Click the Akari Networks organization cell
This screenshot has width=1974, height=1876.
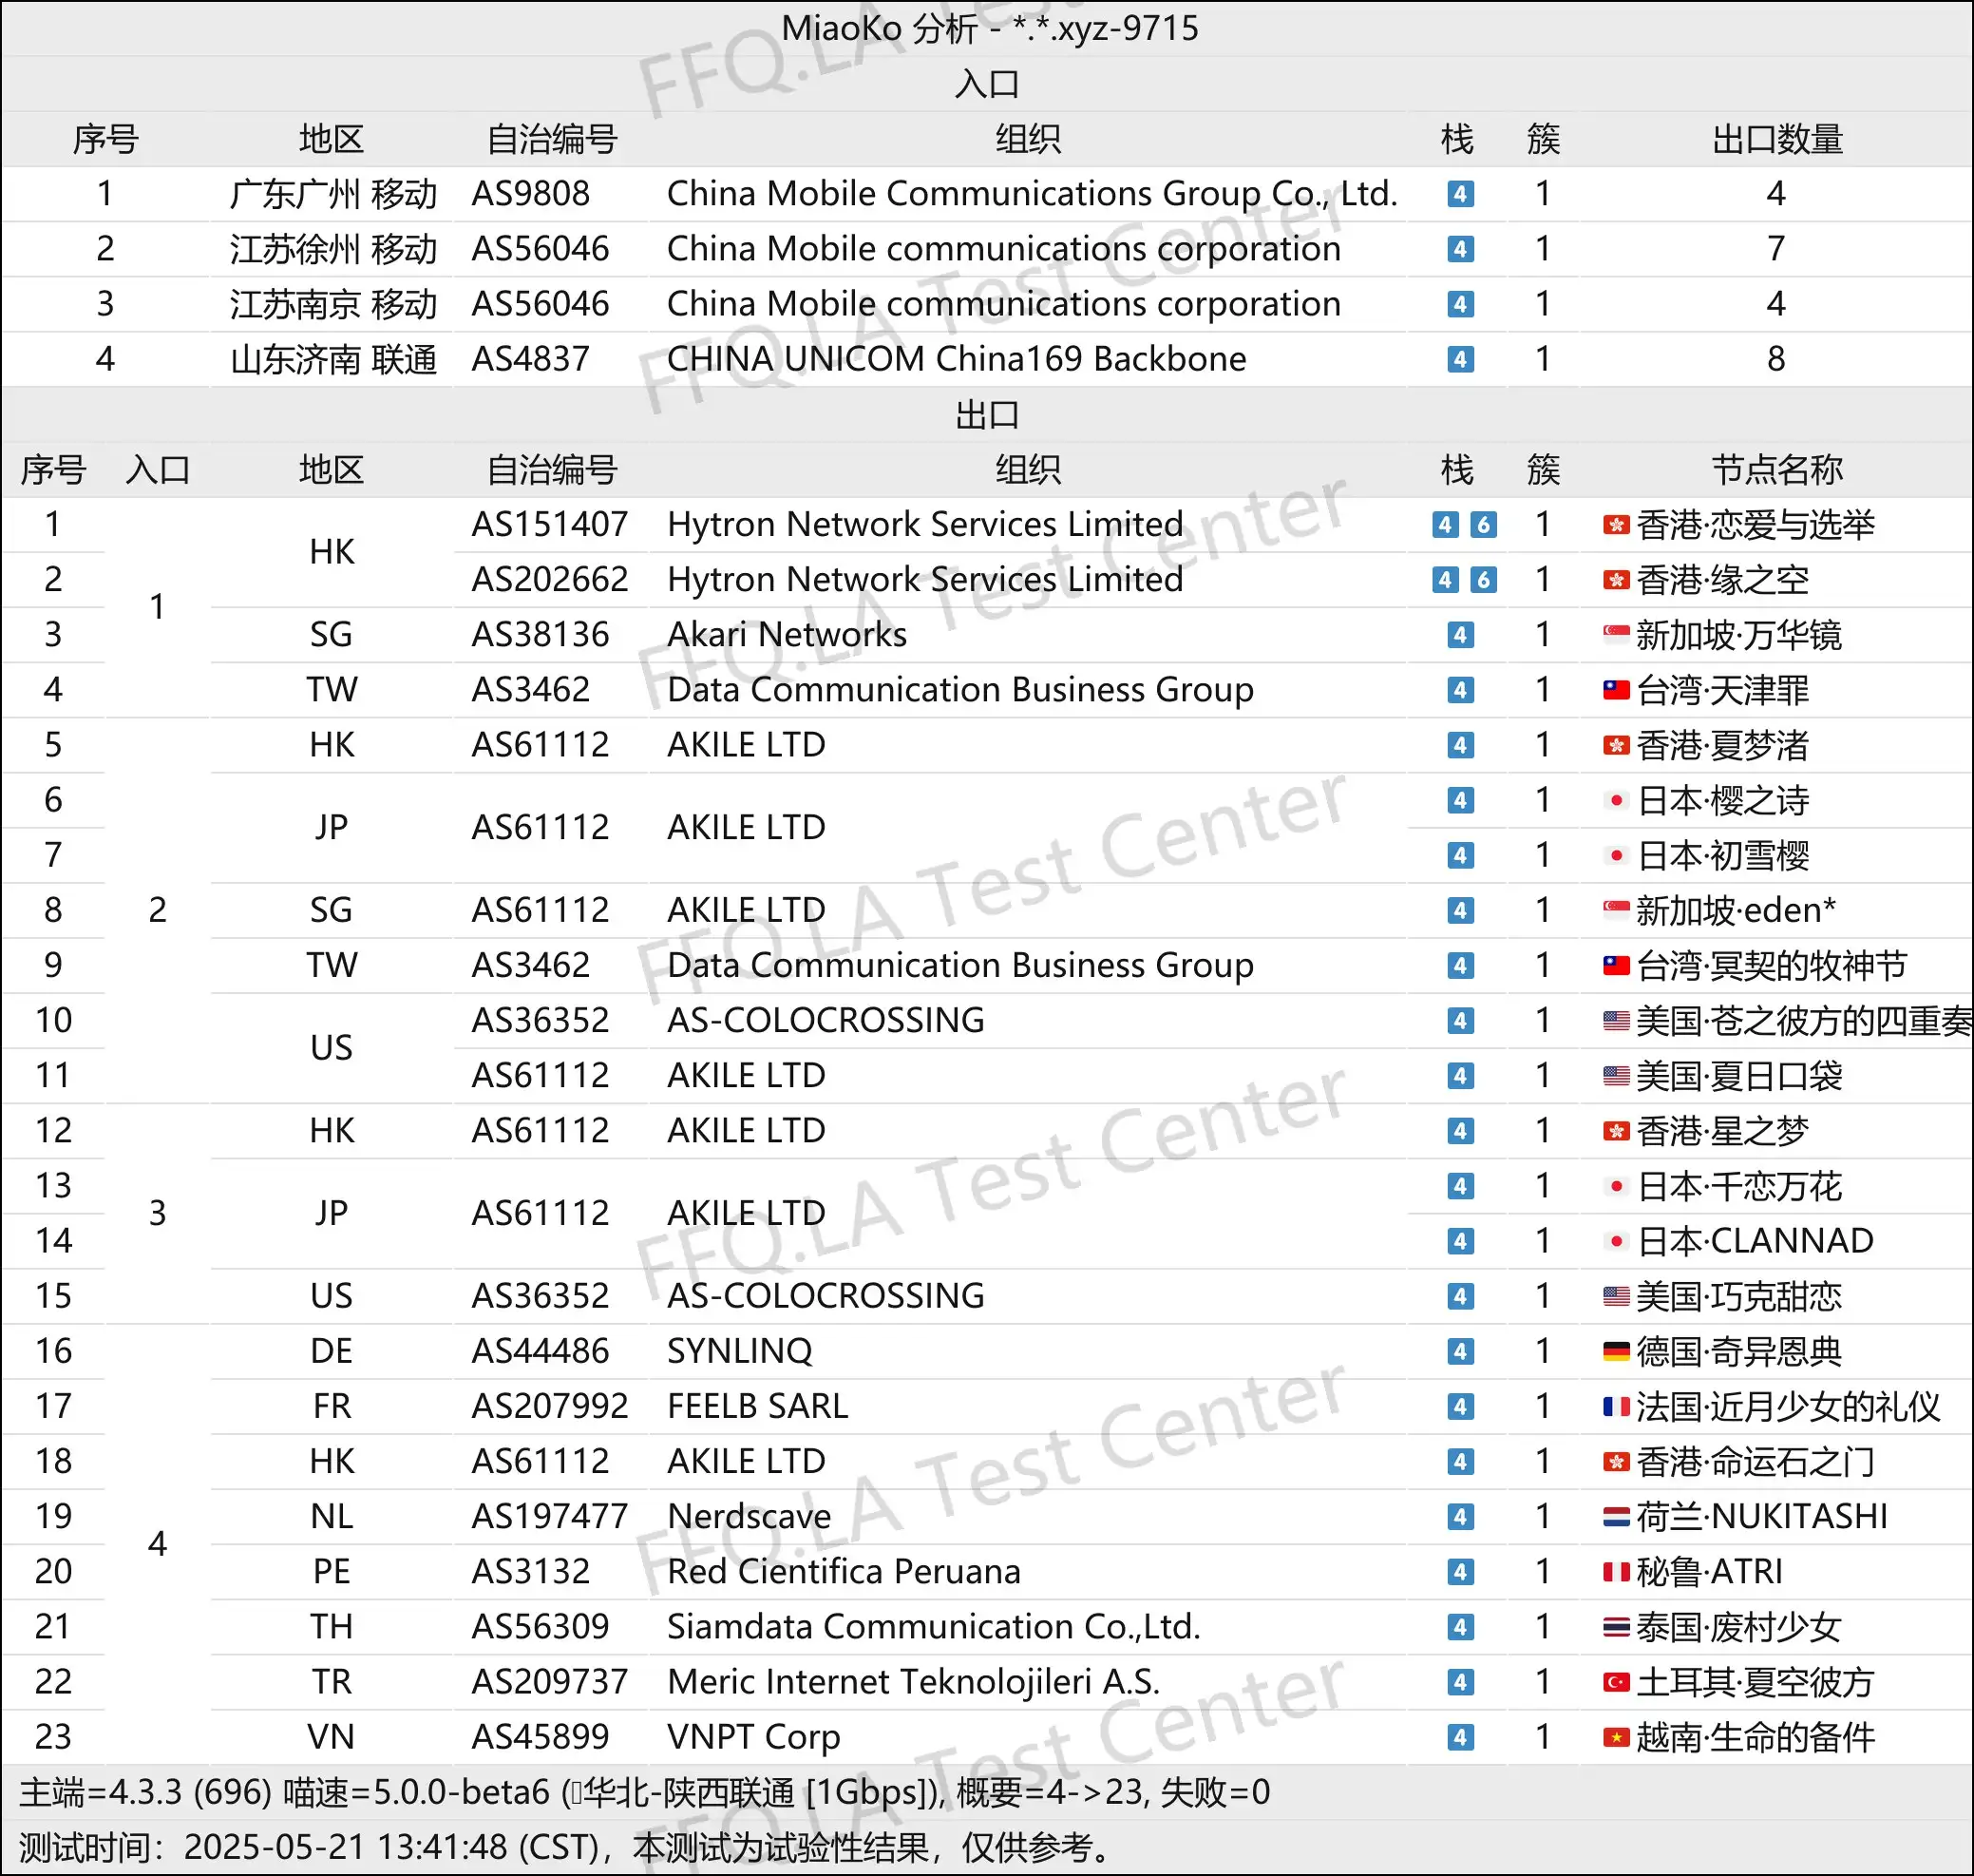[x=787, y=635]
